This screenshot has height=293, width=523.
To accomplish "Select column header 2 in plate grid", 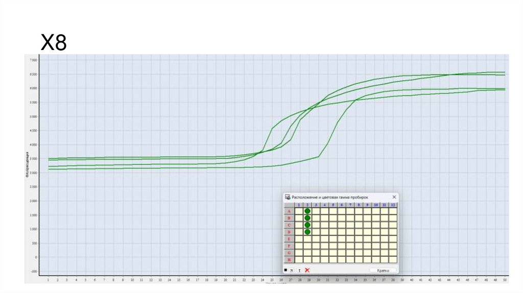I will click(x=307, y=205).
